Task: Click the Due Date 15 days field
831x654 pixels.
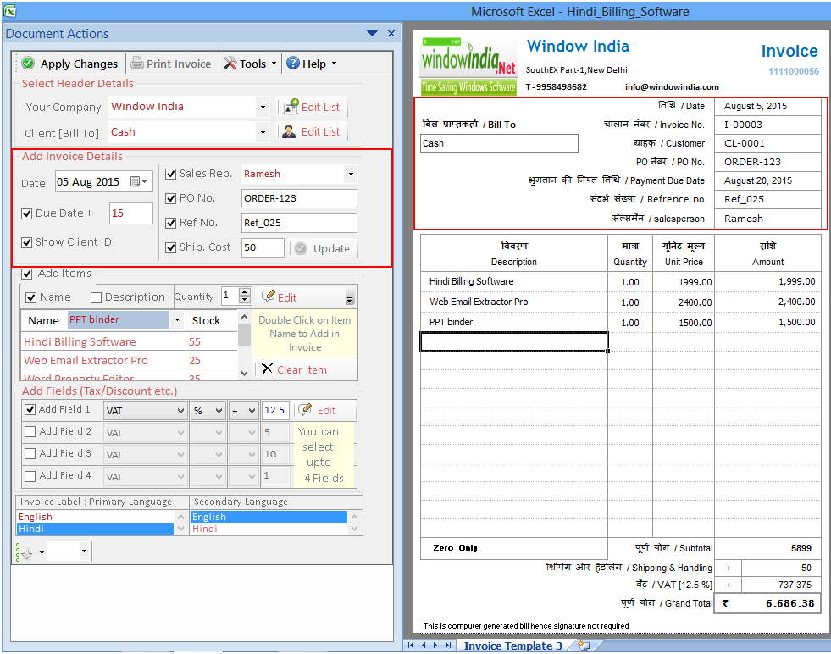Action: point(131,213)
